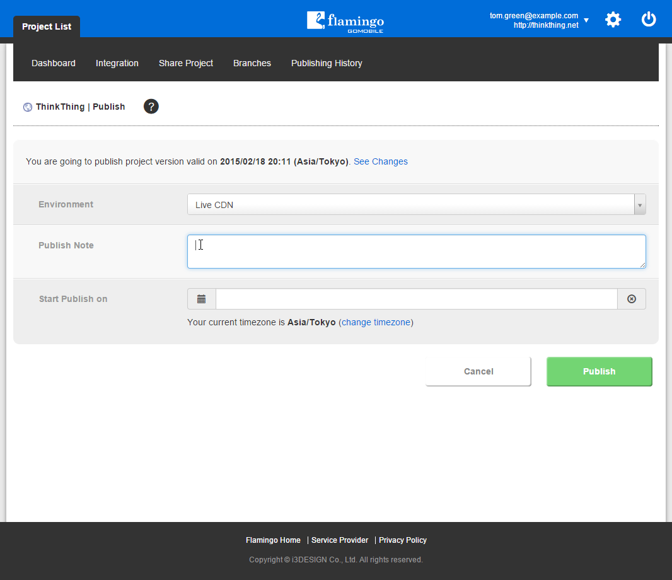The height and width of the screenshot is (580, 672).
Task: Open the Project List tab
Action: [x=47, y=26]
